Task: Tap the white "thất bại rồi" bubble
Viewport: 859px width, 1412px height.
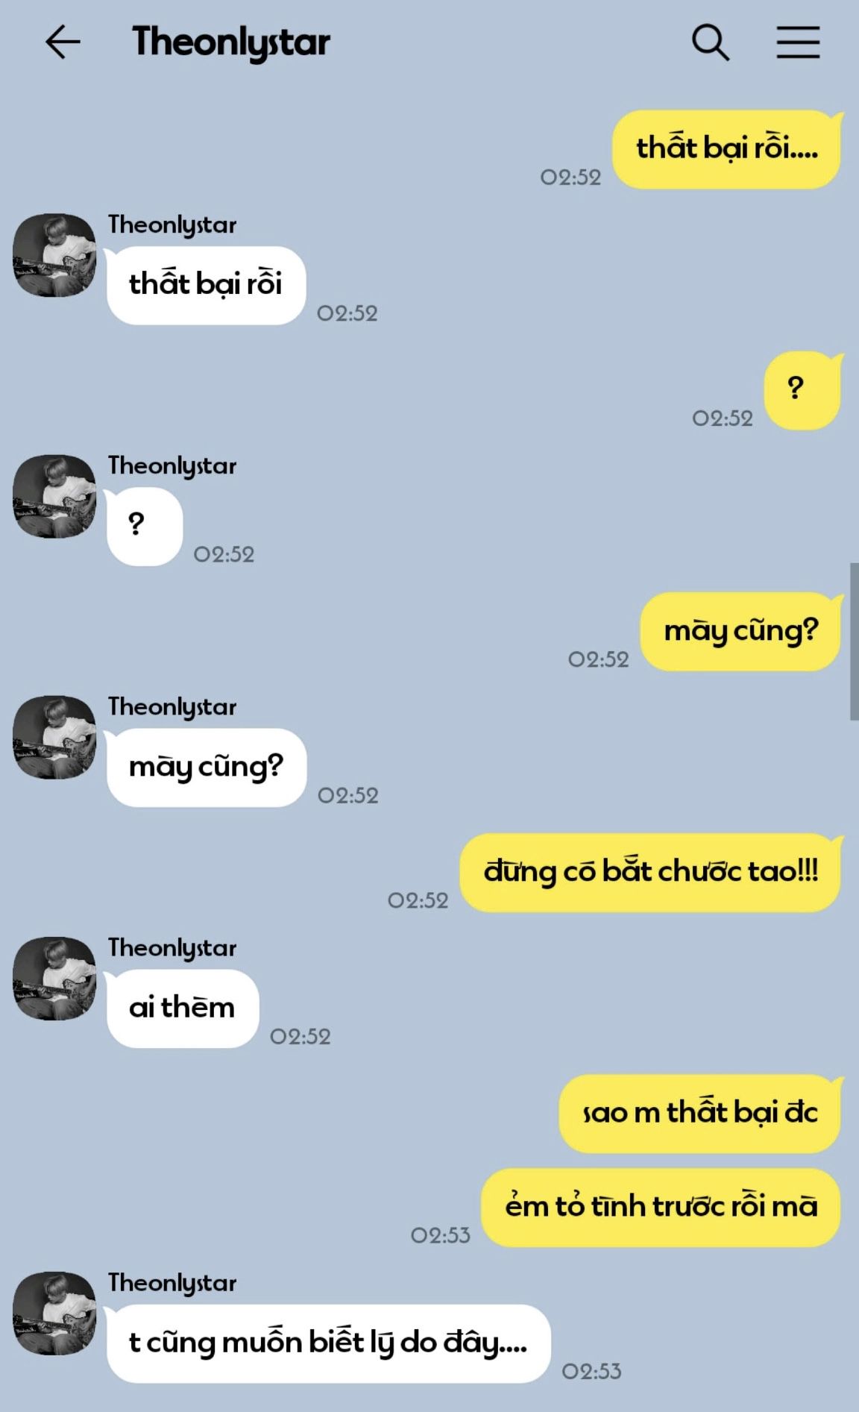Action: [x=206, y=285]
